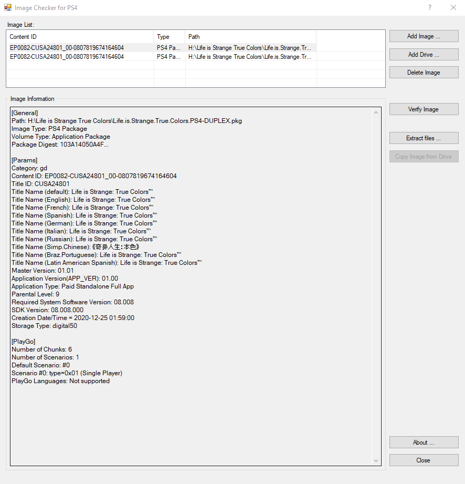Viewport: 465px width, 484px height.
Task: Click the Title Name (English) line
Action: [83, 199]
